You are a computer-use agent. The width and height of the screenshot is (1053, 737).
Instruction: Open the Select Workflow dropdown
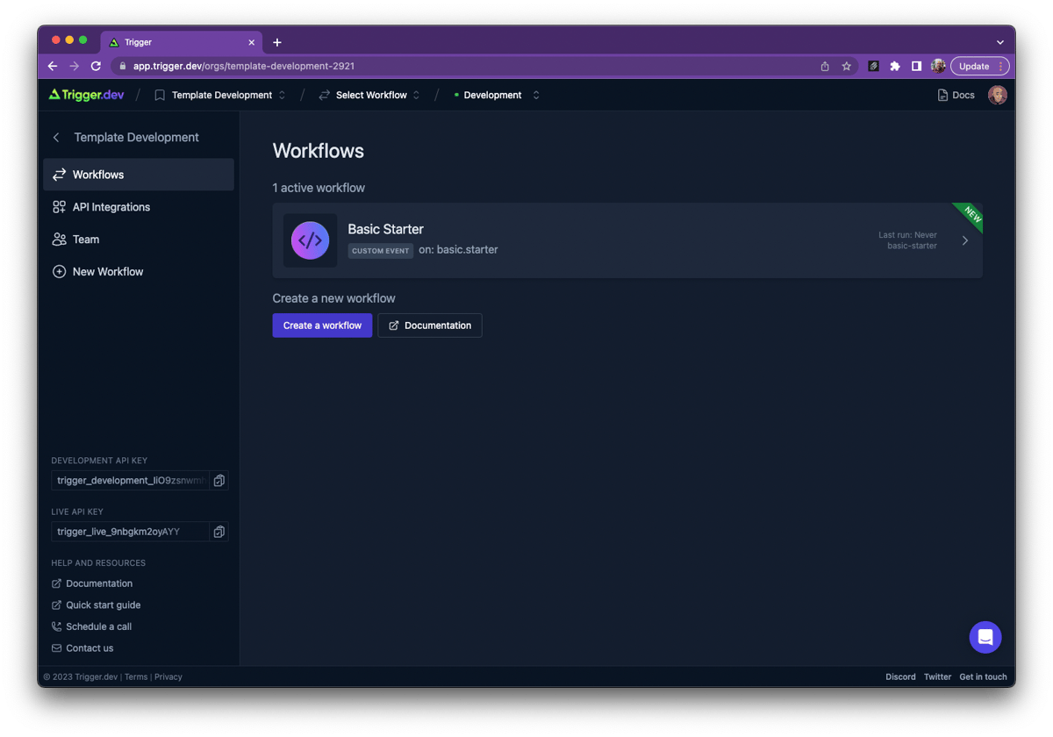[369, 95]
